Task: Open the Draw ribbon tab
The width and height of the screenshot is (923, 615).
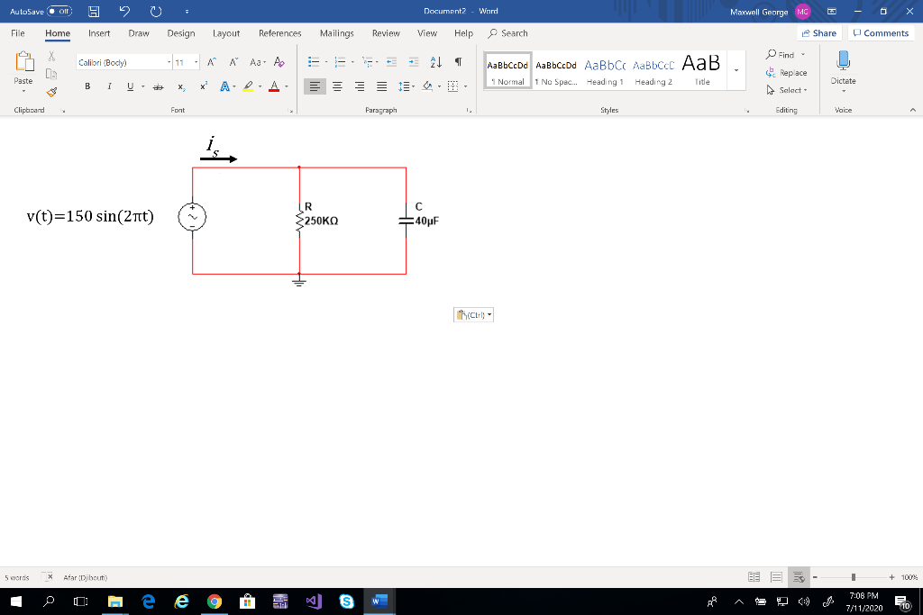Action: pos(139,33)
